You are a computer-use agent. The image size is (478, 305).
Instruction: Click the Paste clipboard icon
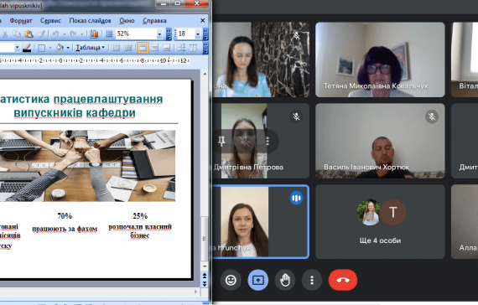tap(29, 34)
